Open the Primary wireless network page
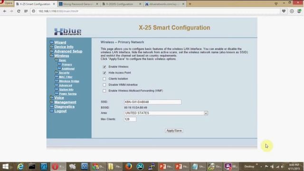The image size is (304, 171). (66, 65)
